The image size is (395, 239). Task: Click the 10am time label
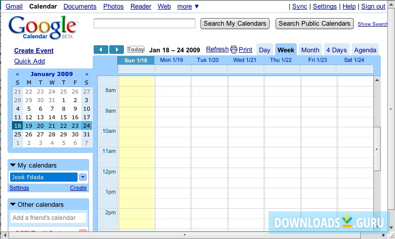(x=109, y=131)
